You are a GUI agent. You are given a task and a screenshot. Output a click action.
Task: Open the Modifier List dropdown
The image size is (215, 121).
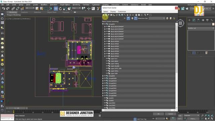click(201, 28)
